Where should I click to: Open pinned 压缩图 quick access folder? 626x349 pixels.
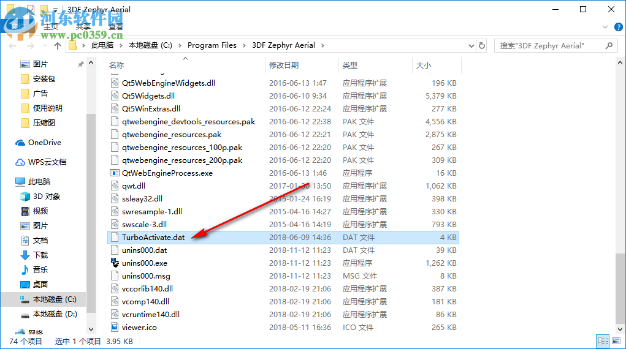click(38, 123)
